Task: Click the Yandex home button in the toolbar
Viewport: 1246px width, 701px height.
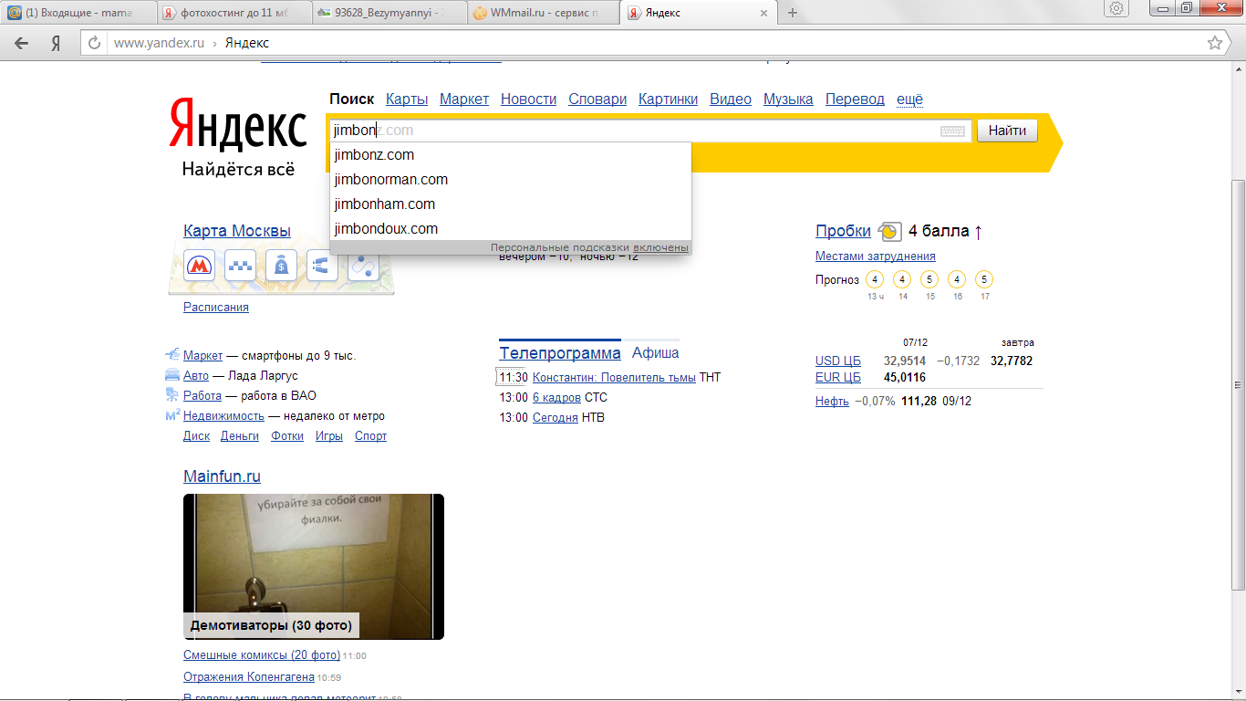Action: point(56,43)
